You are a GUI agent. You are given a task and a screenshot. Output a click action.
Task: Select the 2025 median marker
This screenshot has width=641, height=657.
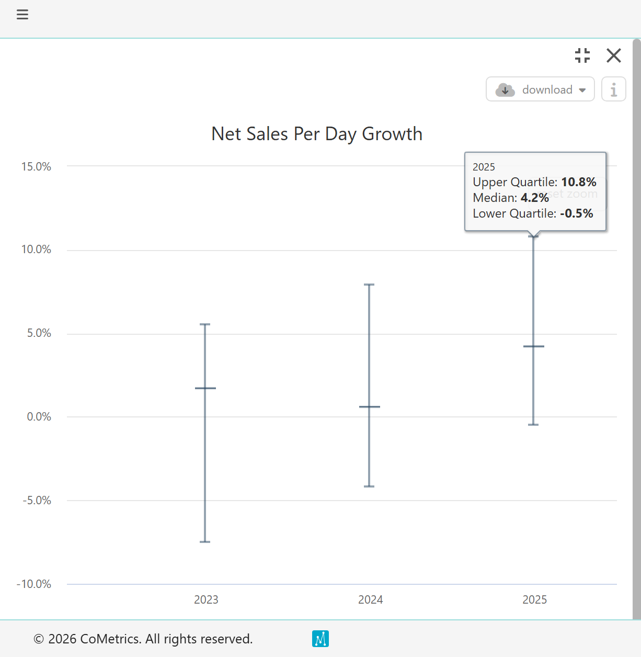[533, 346]
